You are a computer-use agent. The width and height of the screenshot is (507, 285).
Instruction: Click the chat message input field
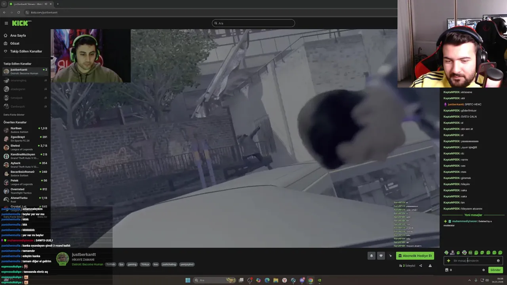[x=473, y=260]
